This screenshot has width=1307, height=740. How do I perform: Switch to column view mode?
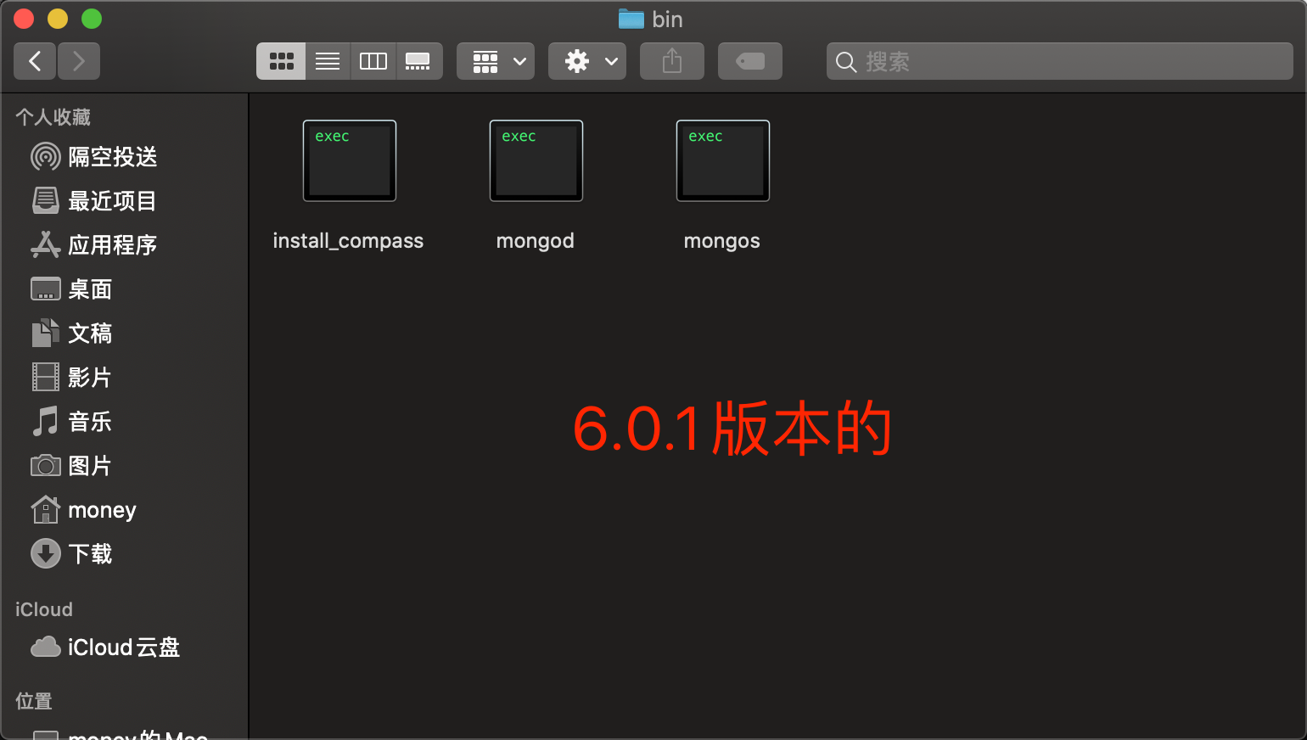coord(373,60)
